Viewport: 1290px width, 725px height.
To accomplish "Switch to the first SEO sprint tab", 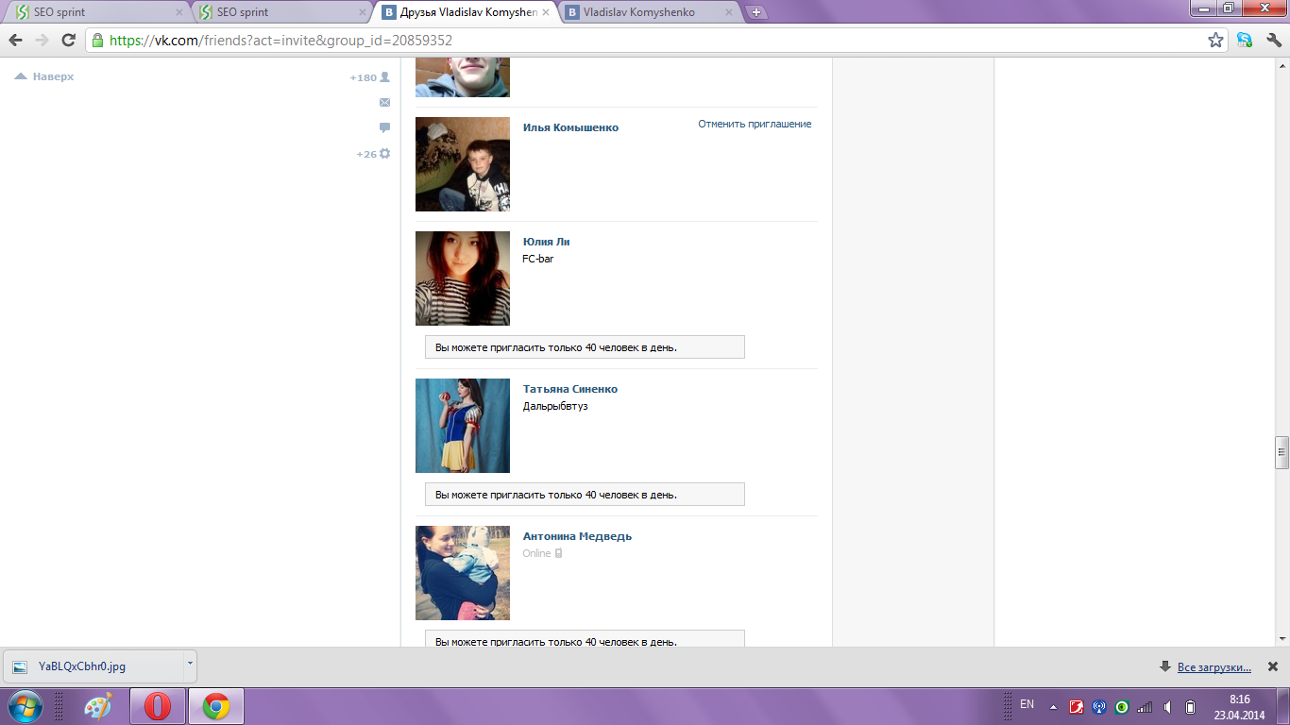I will coord(98,12).
